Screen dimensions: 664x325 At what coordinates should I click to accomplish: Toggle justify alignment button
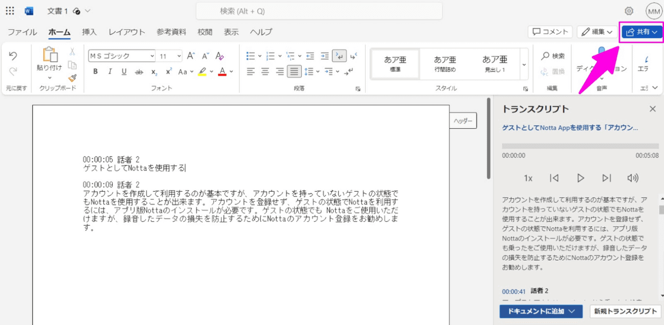point(294,72)
